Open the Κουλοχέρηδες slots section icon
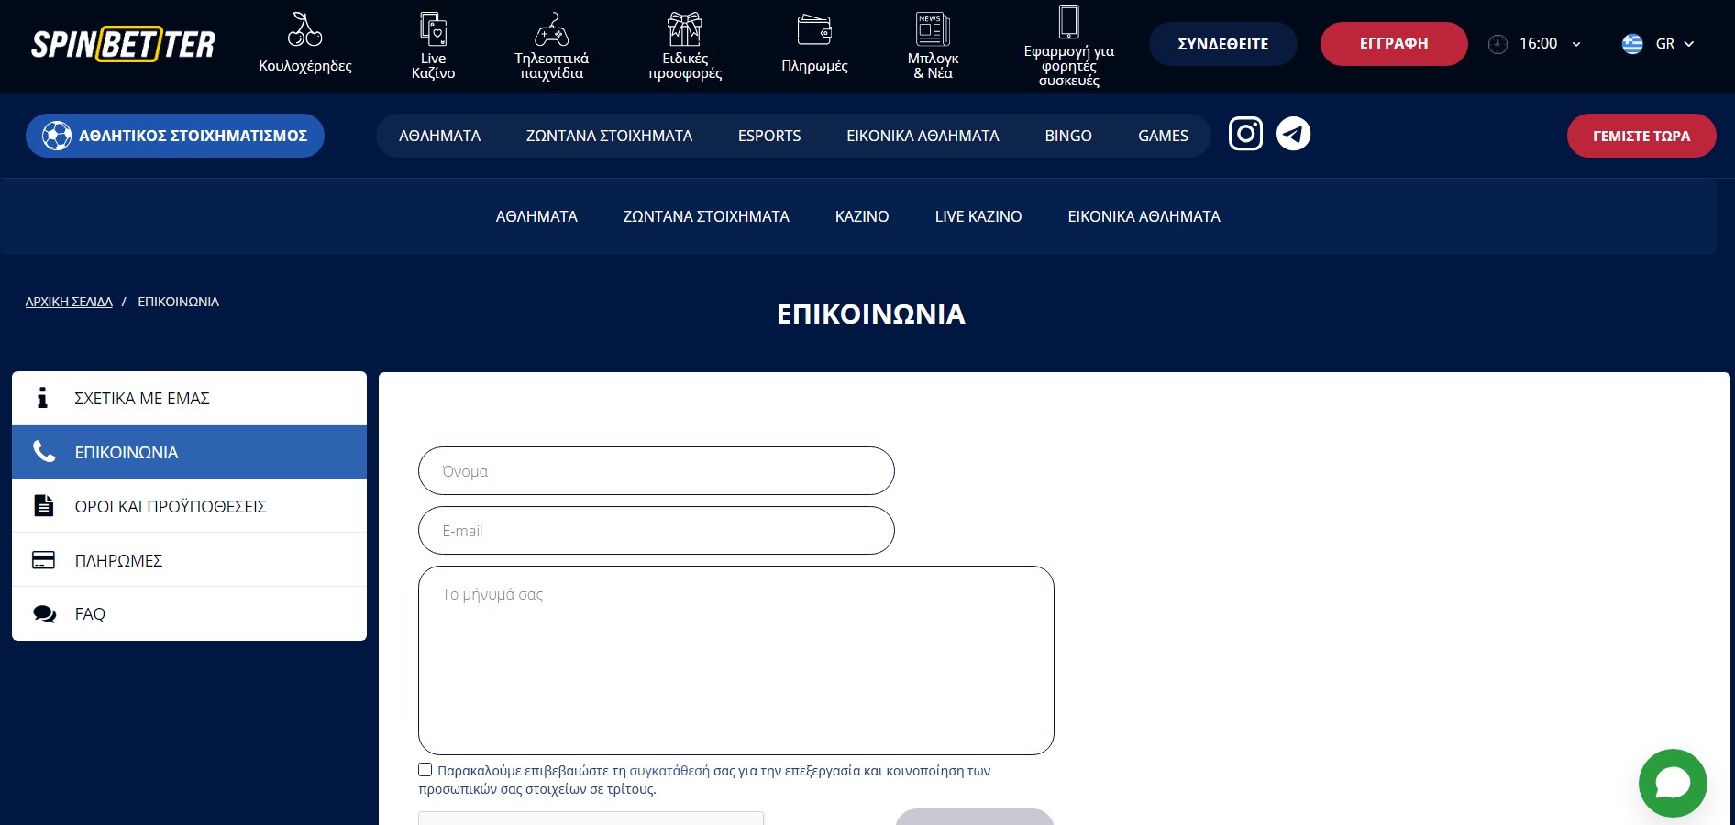 click(x=304, y=27)
